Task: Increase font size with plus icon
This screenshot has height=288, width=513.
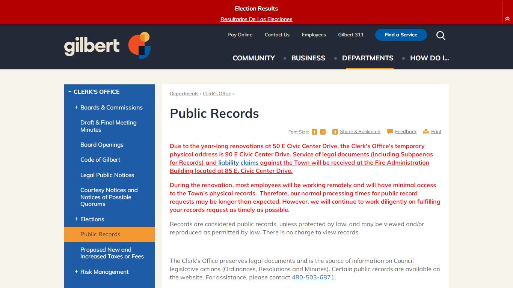Action: tap(314, 132)
